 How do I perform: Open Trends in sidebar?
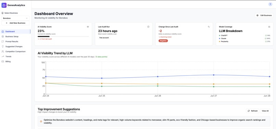(15, 56)
